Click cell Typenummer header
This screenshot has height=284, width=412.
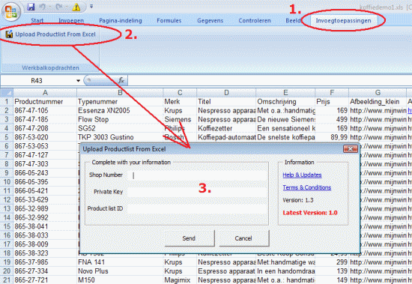pos(120,101)
